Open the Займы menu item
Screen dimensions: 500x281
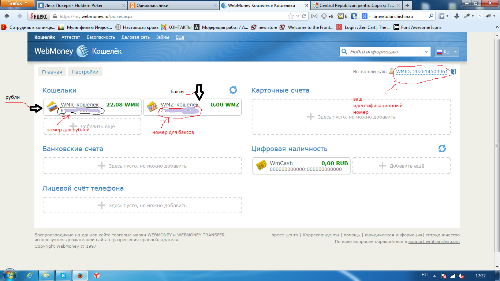coord(163,37)
